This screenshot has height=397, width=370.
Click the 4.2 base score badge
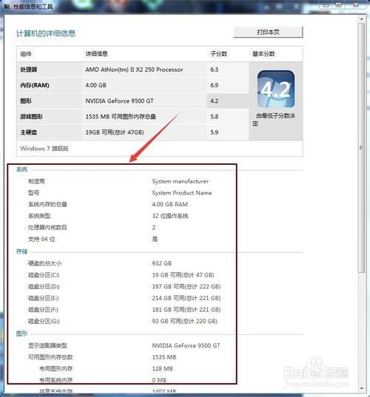pyautogui.click(x=276, y=89)
